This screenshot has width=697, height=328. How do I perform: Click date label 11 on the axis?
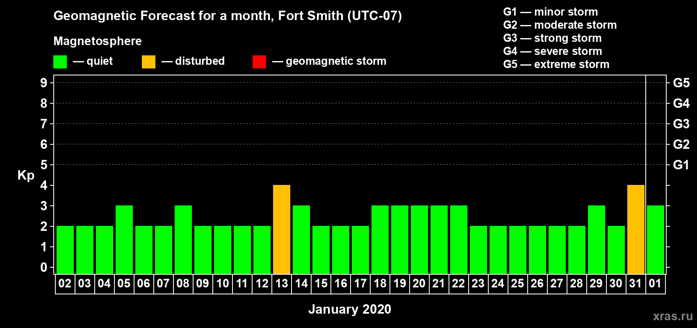point(242,283)
